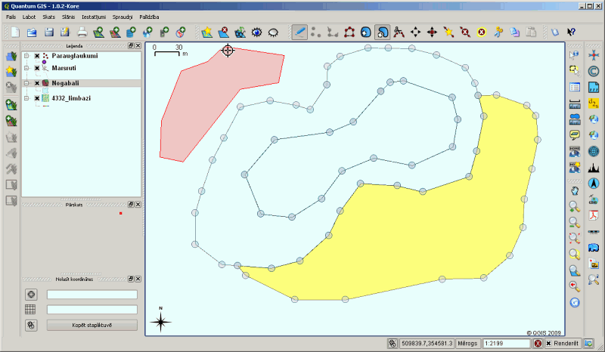
Task: Toggle visibility of the 4332_limbazi layer
Action: point(37,98)
